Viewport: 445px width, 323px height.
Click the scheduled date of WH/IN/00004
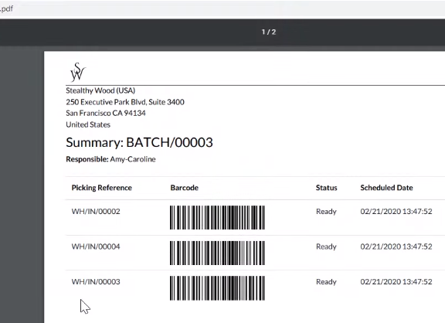396,246
